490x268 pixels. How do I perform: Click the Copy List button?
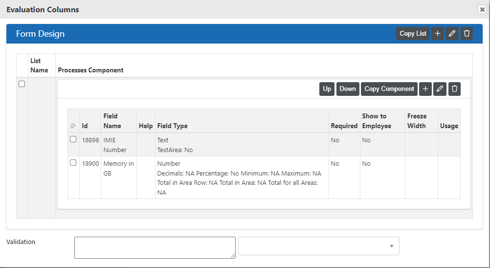pyautogui.click(x=413, y=33)
